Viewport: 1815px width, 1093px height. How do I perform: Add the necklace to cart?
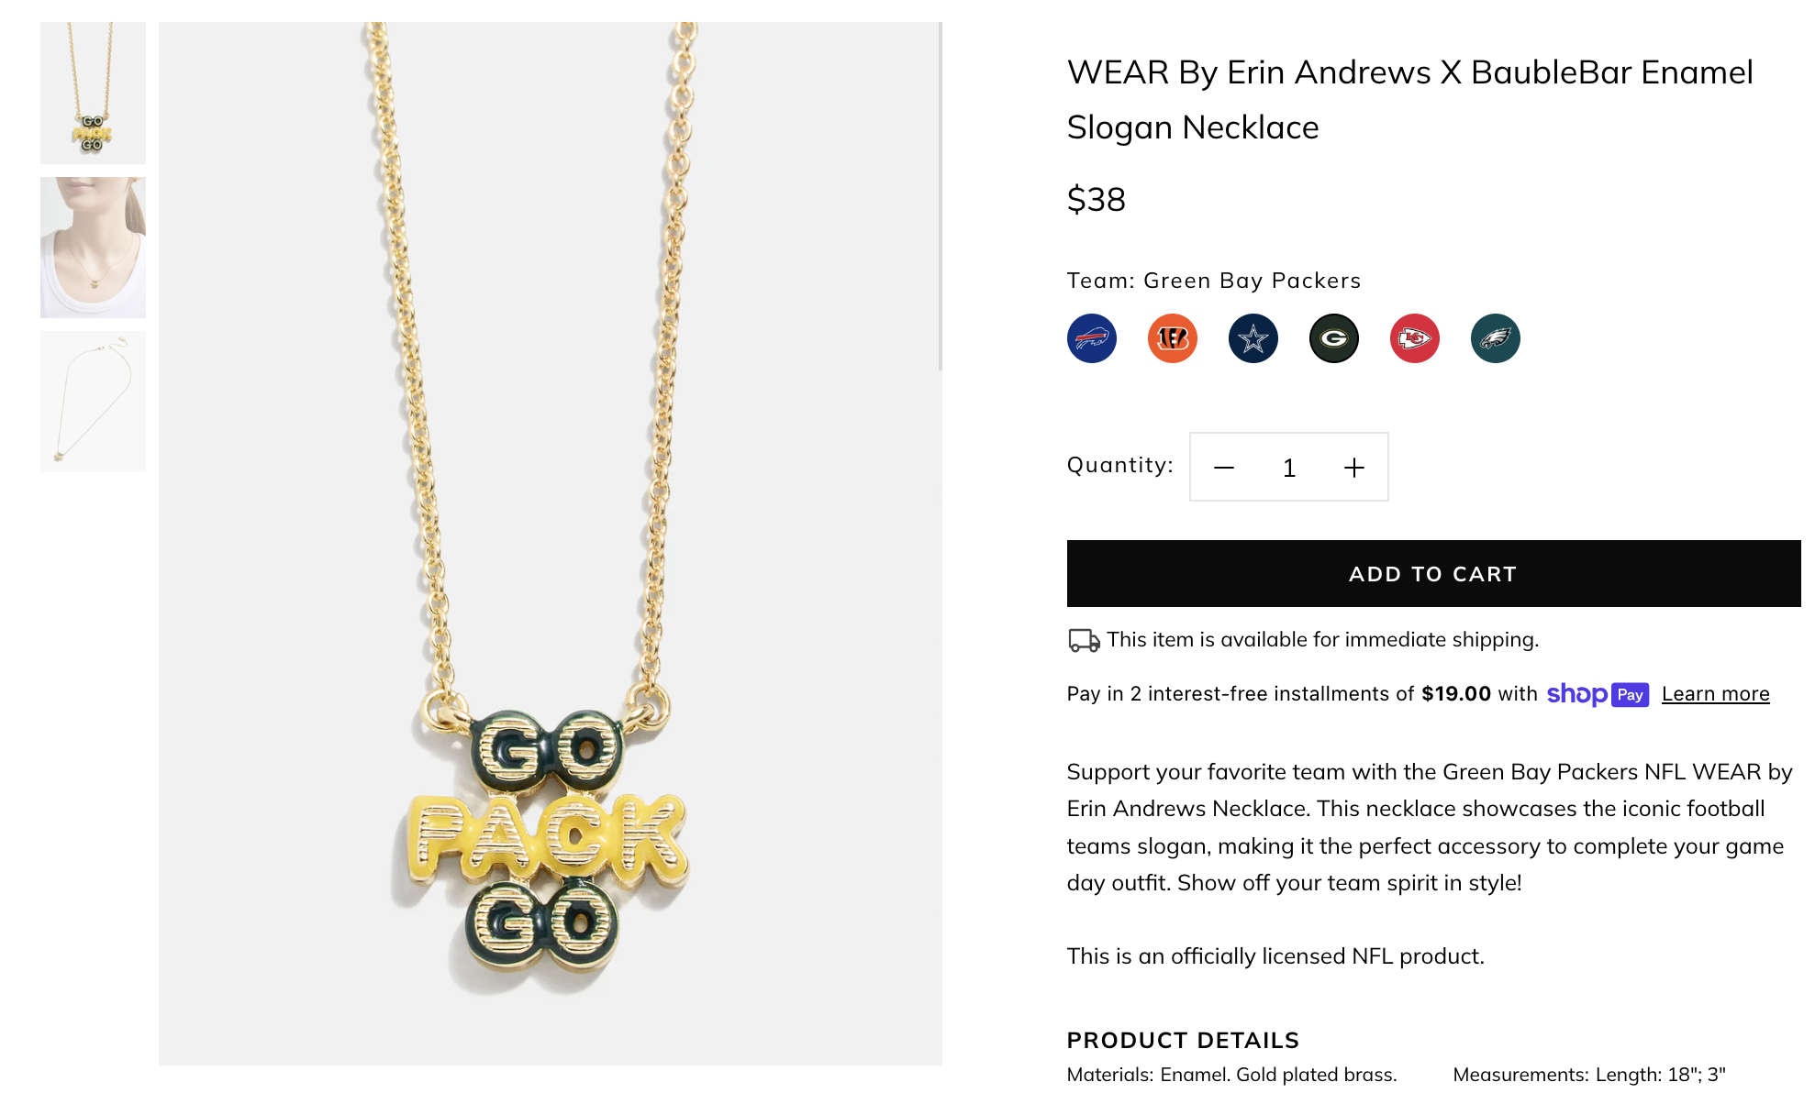[1433, 574]
